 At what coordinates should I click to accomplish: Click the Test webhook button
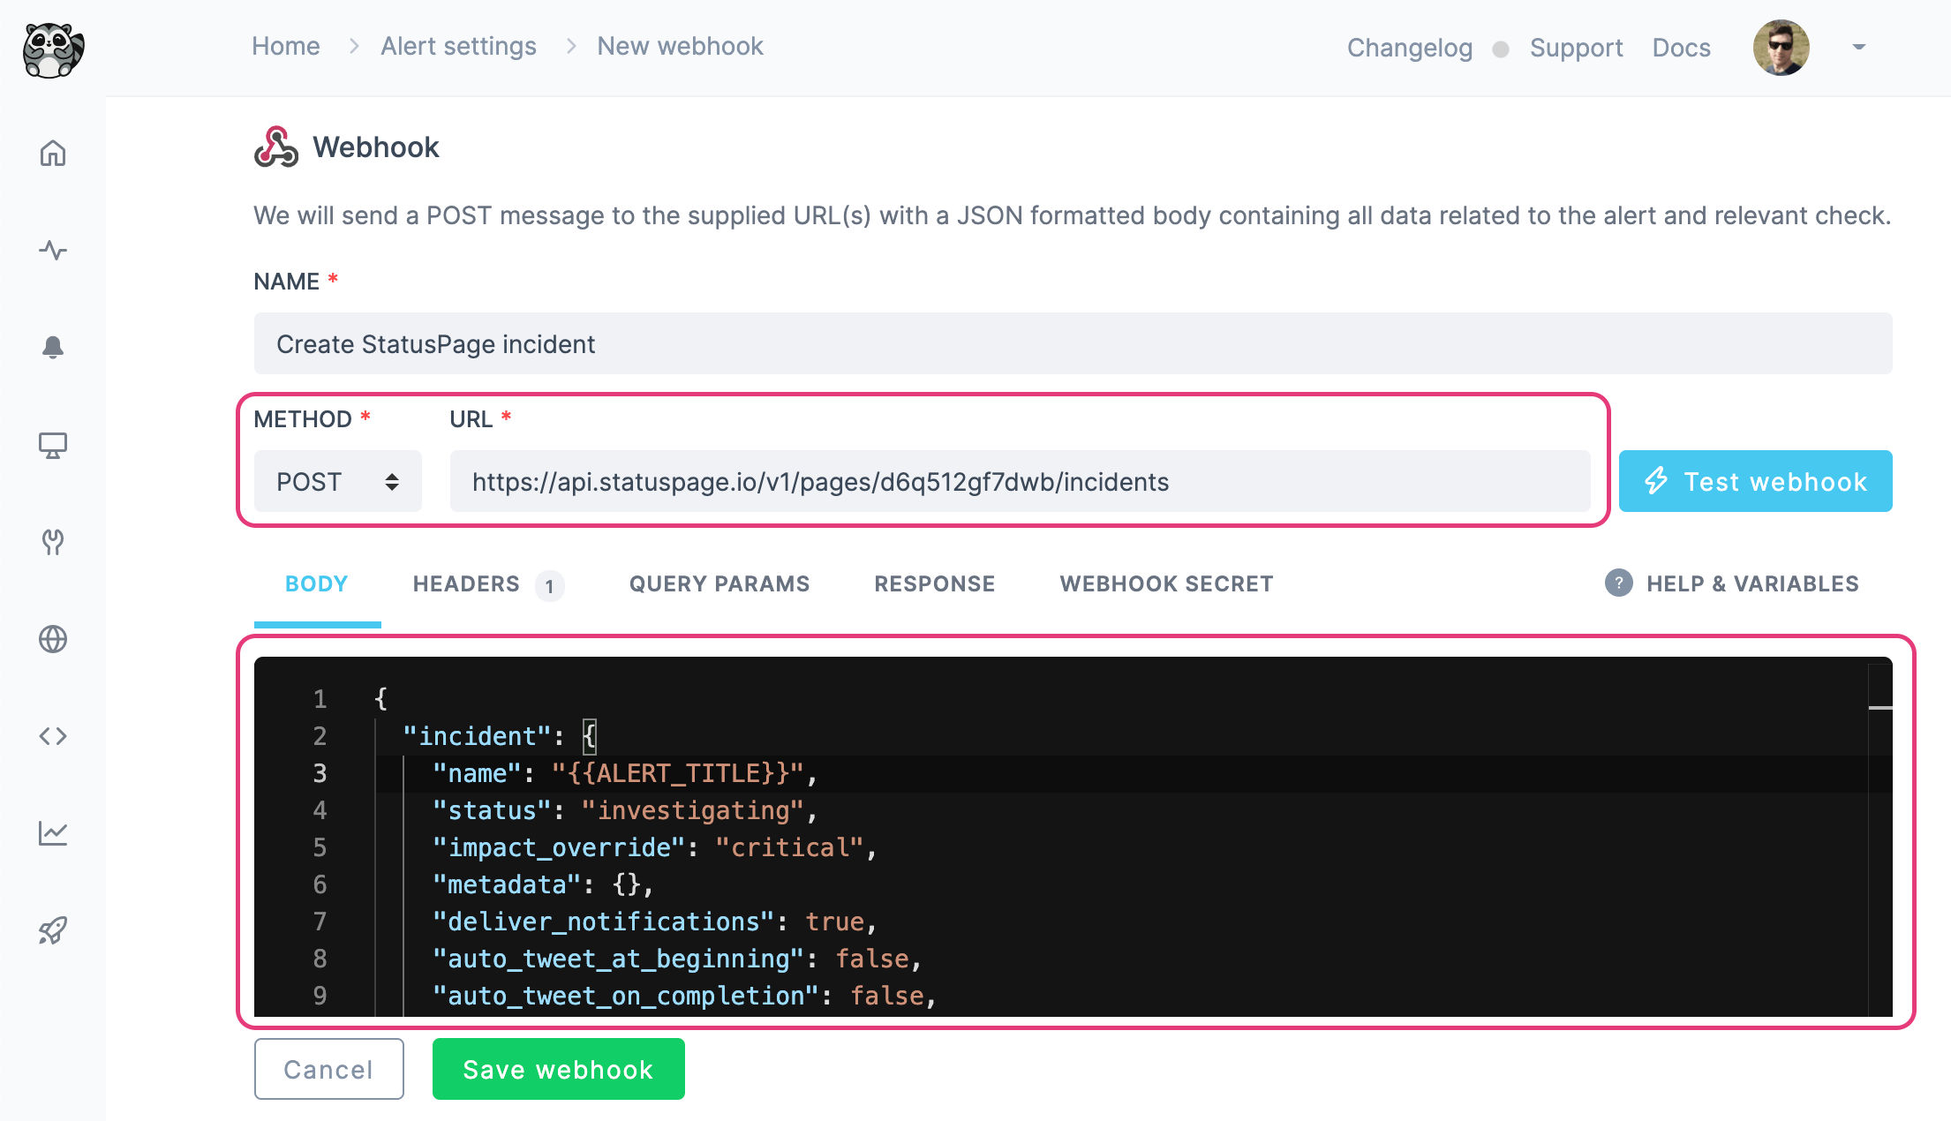(1755, 481)
